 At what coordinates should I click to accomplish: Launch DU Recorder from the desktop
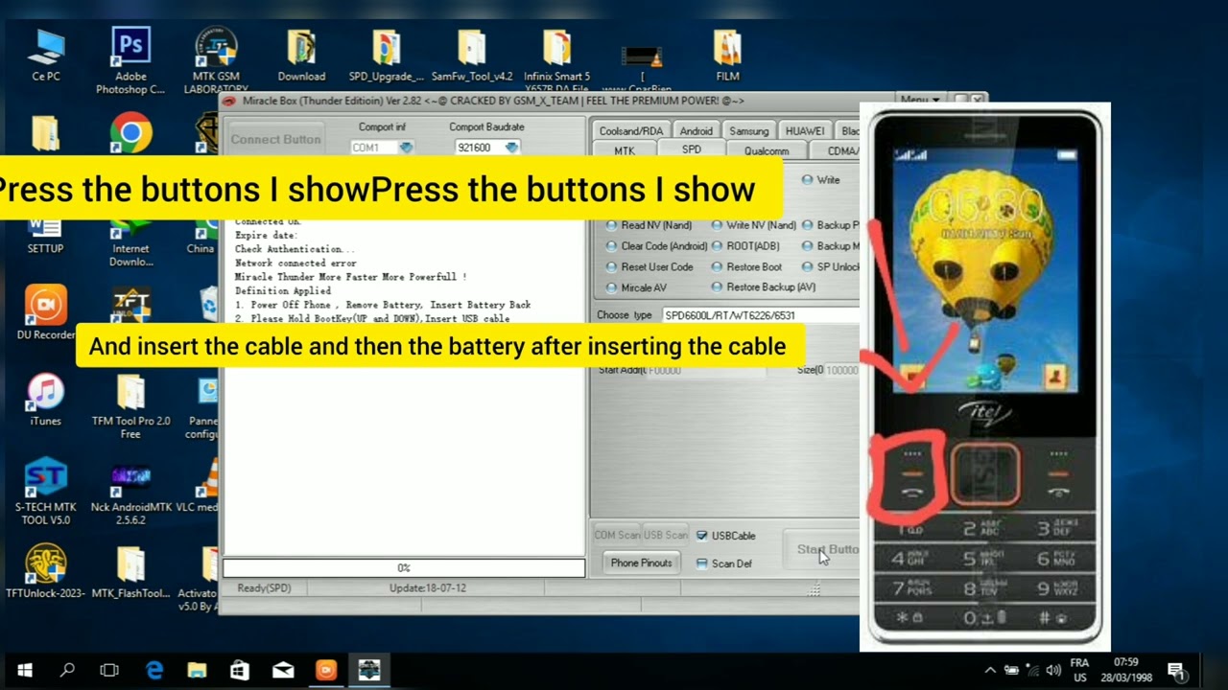pyautogui.click(x=45, y=313)
